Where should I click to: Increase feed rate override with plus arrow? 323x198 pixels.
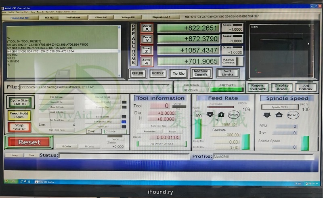coord(221,114)
